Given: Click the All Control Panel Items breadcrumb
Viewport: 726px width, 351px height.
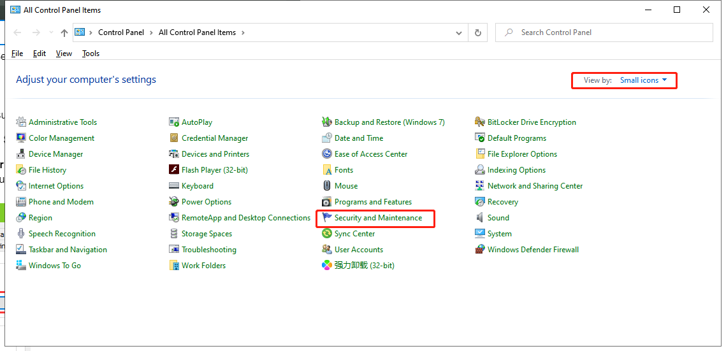Looking at the screenshot, I should pos(197,32).
